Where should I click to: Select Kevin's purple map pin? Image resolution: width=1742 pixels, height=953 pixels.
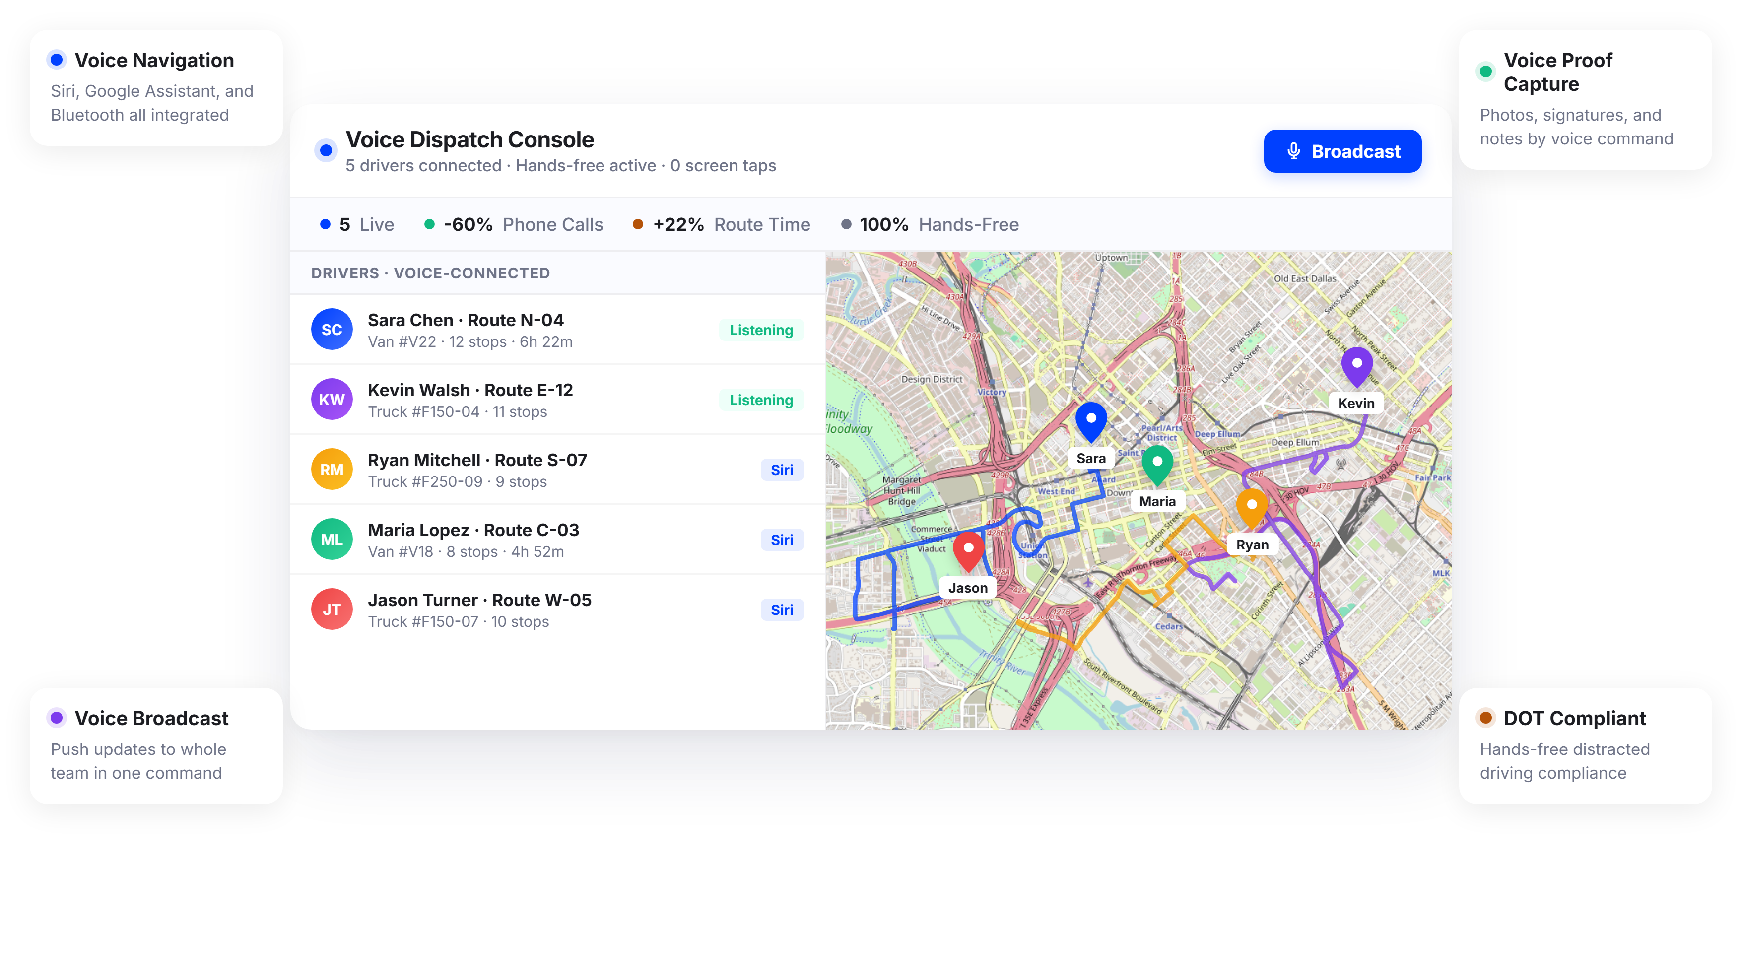(x=1356, y=367)
